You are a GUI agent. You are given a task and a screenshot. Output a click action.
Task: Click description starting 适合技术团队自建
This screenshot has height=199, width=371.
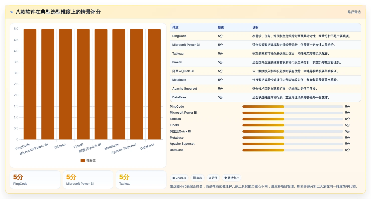[x=285, y=89]
